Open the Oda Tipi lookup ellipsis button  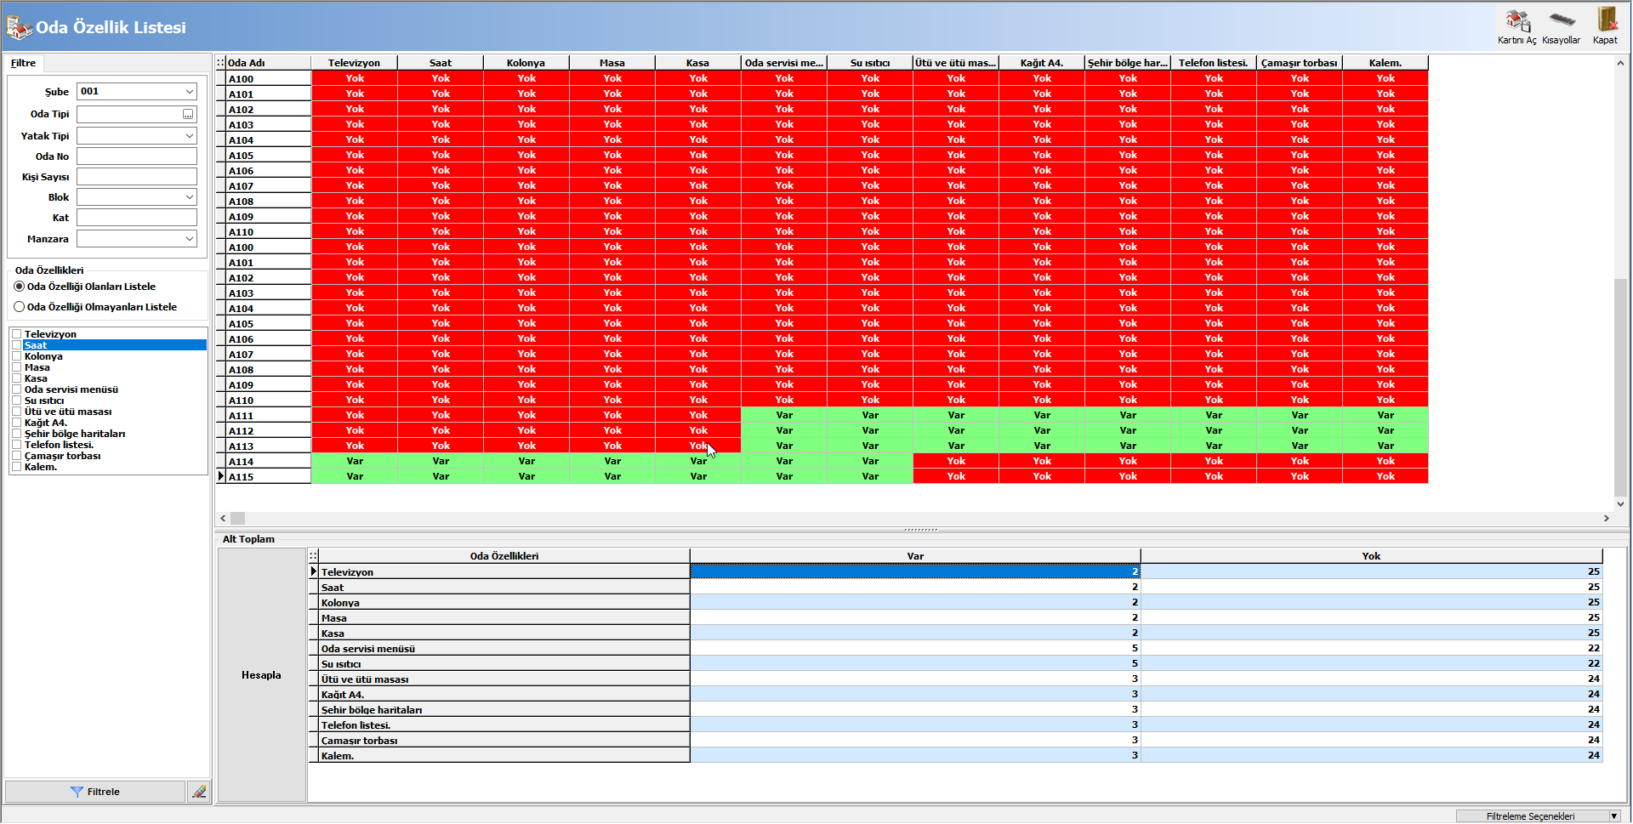tap(188, 114)
